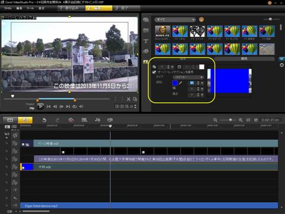Open the Graphic library panel
The width and height of the screenshot is (285, 214).
tap(146, 51)
